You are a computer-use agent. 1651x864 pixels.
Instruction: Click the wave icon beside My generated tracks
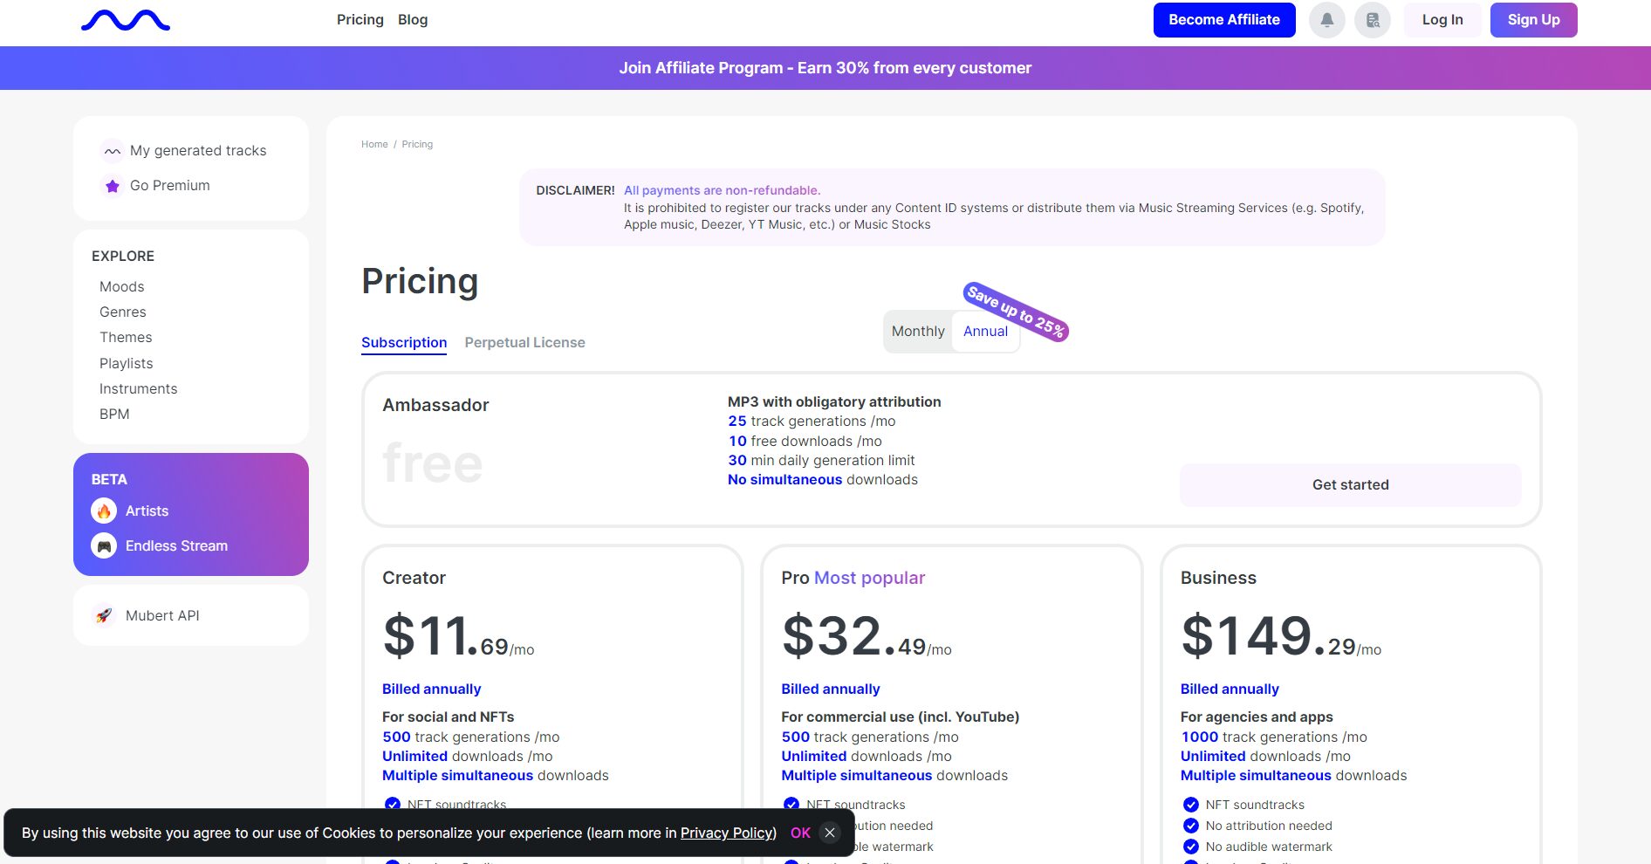click(113, 151)
